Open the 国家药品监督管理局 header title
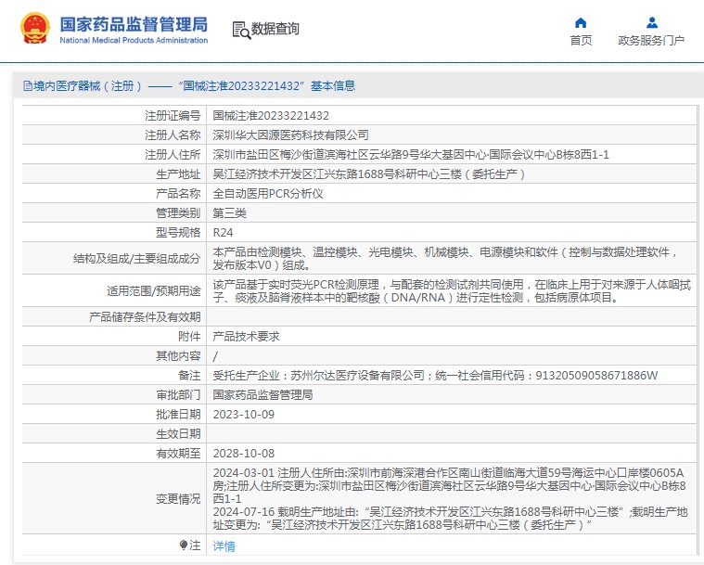The width and height of the screenshot is (704, 565). pos(134,25)
